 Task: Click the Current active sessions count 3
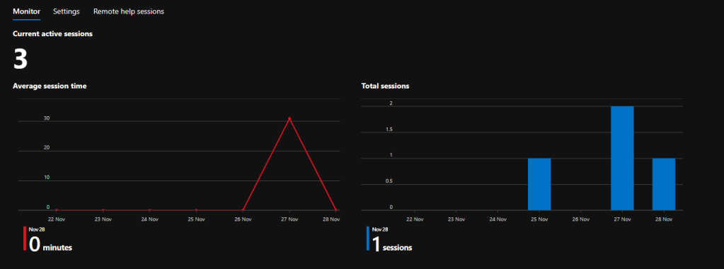click(x=21, y=59)
